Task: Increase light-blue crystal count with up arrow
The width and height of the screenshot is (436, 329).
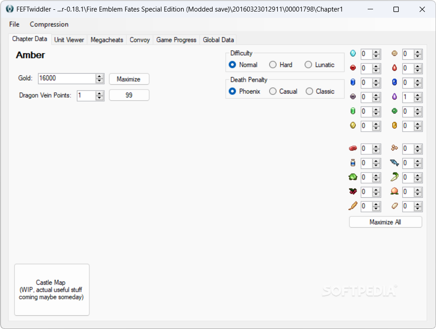Action: (376, 52)
